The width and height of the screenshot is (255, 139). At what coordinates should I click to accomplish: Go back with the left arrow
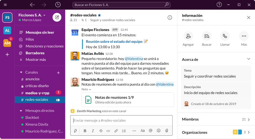point(32,5)
